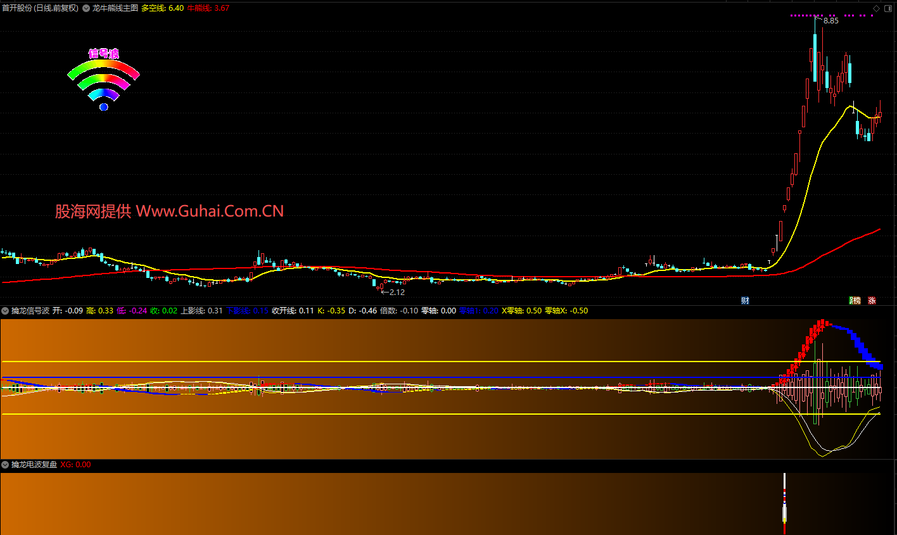Screen dimensions: 897x535
Task: Click the 2.12 low price label
Action: (x=397, y=293)
